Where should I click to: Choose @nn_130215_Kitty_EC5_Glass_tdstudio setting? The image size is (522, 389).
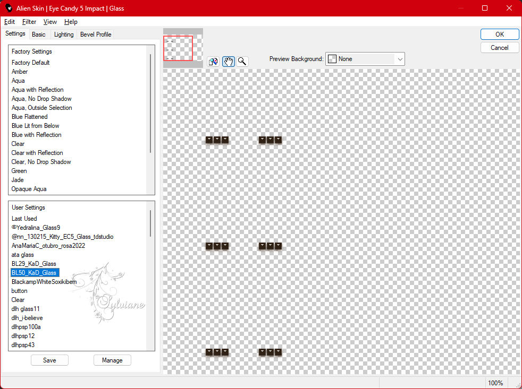[x=62, y=236]
